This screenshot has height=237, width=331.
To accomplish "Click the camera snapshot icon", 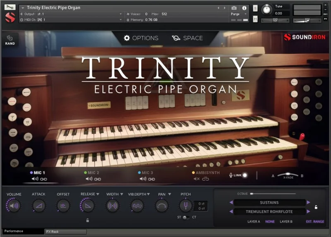I will click(234, 8).
